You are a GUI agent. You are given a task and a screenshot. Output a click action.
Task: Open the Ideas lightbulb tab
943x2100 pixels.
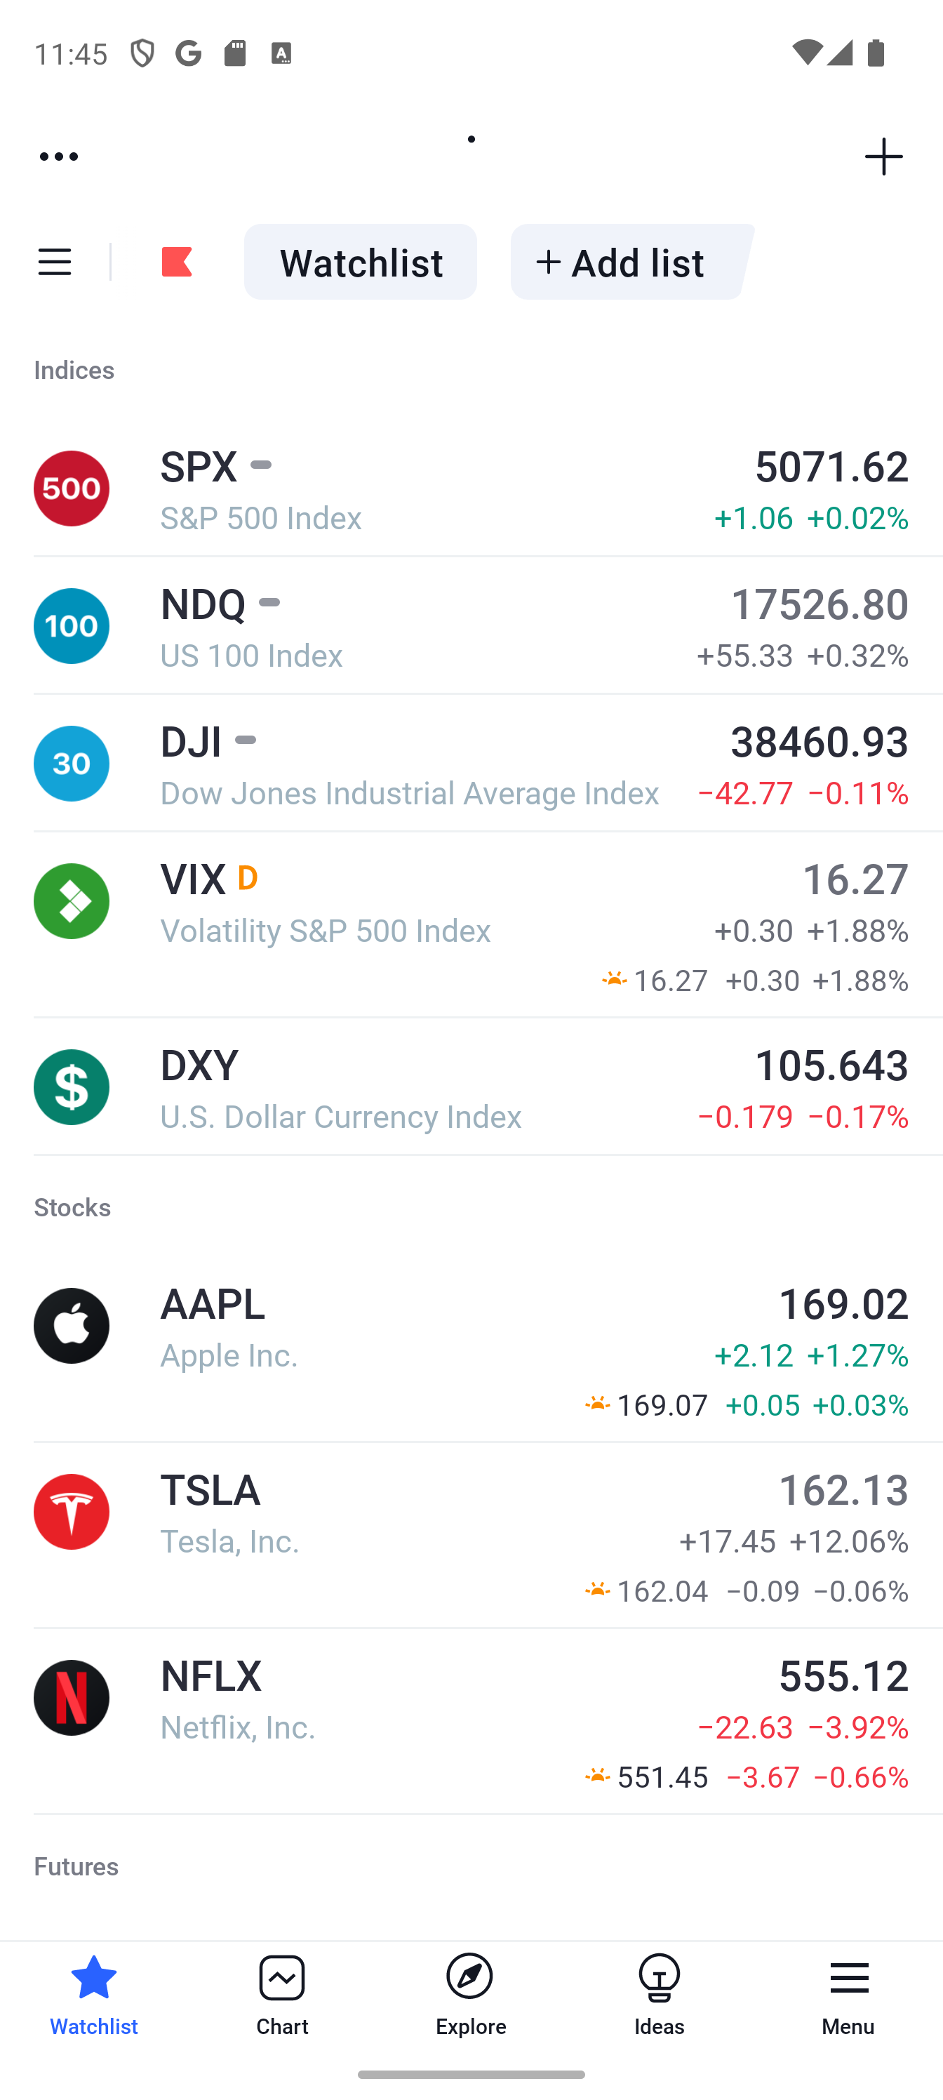(x=660, y=1995)
